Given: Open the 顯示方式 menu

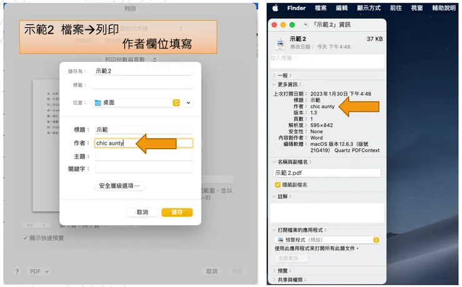Looking at the screenshot, I should [x=368, y=8].
